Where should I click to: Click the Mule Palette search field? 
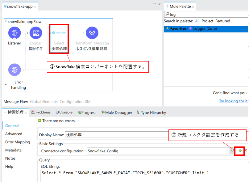[x=207, y=14]
